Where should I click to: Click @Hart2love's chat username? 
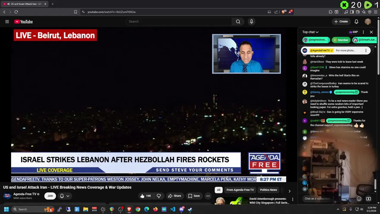[317, 62]
